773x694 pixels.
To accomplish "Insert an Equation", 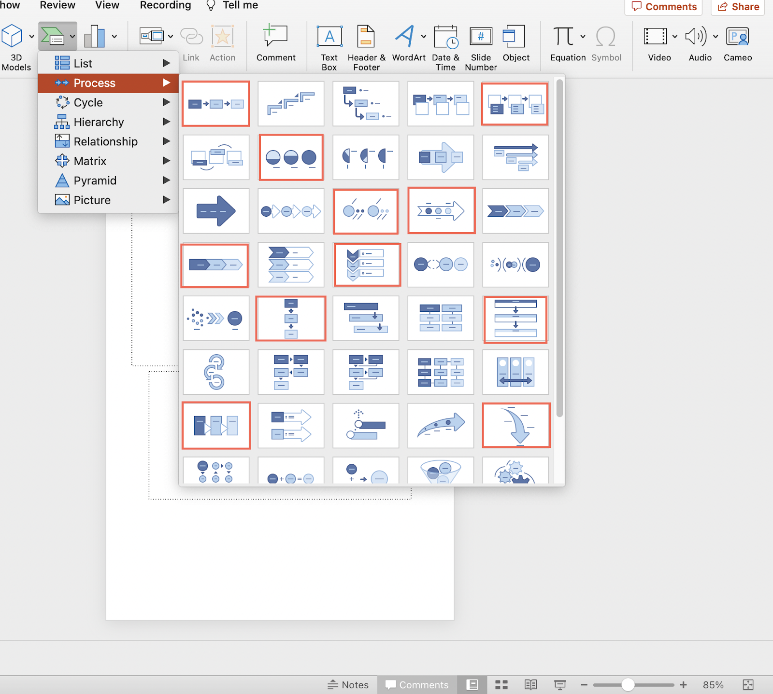I will 563,43.
